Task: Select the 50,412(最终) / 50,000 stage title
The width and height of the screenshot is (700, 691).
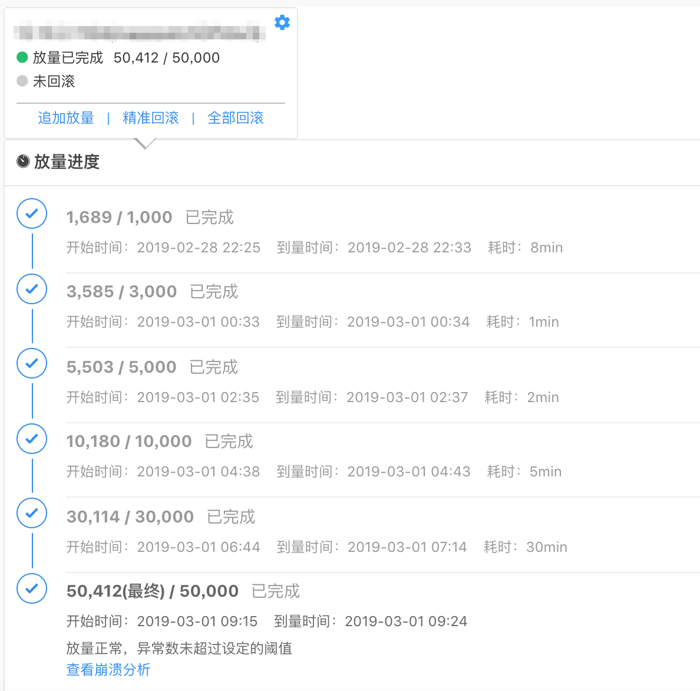Action: 153,591
